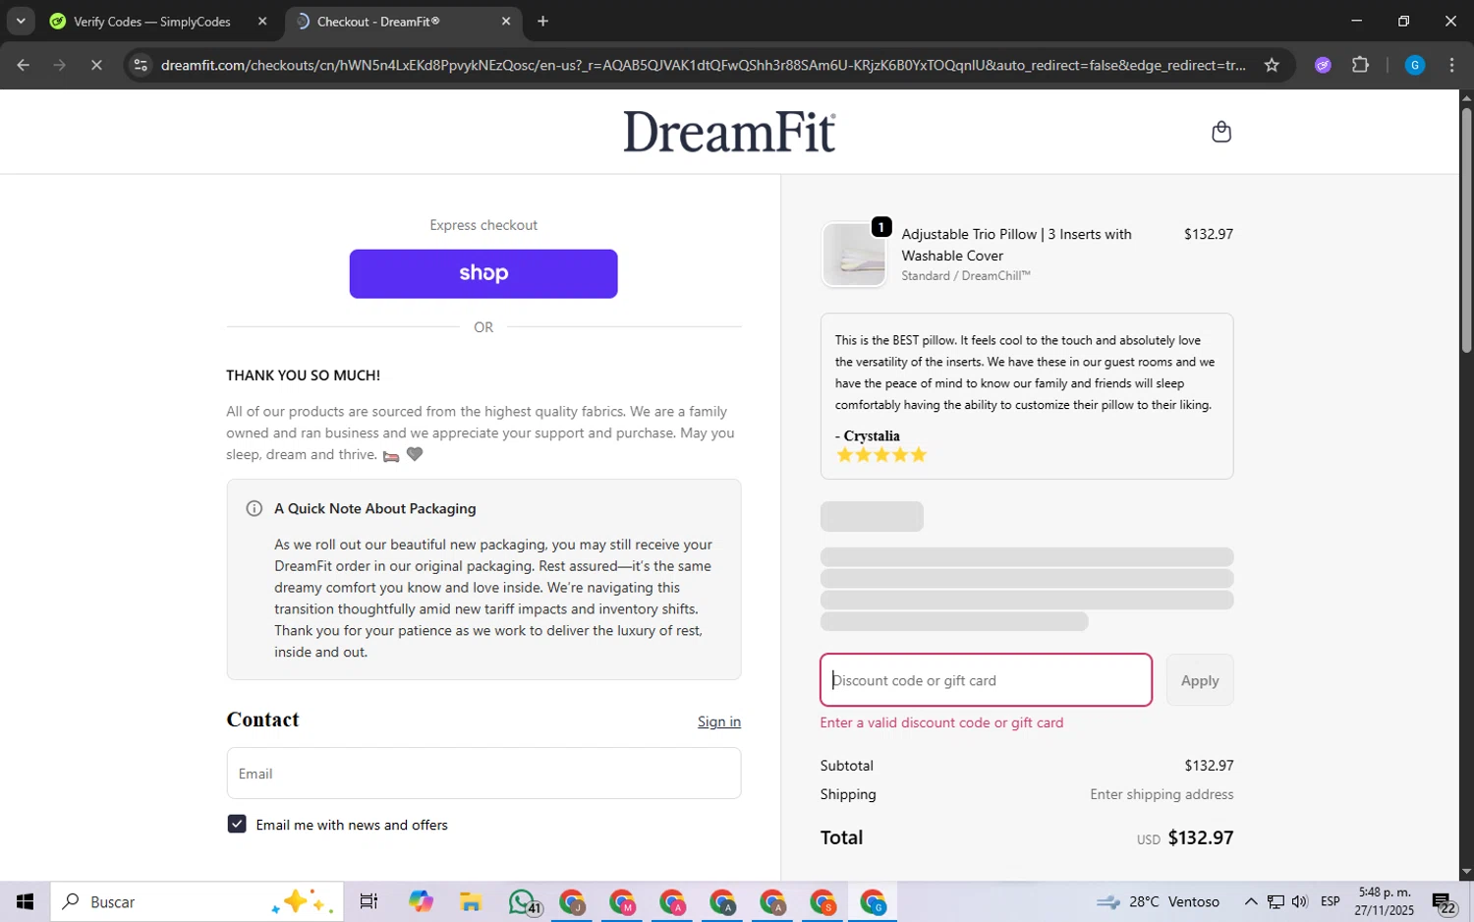Uncheck Email me with news and offers

(x=237, y=824)
